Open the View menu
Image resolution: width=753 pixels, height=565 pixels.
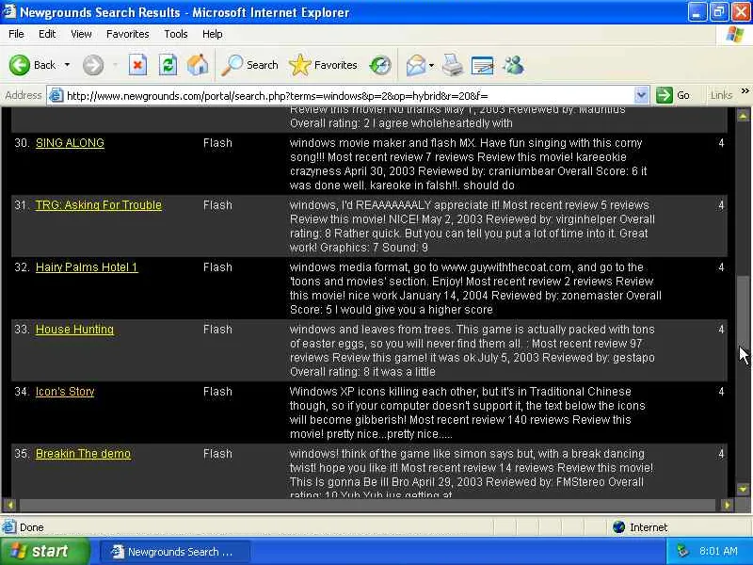(81, 34)
